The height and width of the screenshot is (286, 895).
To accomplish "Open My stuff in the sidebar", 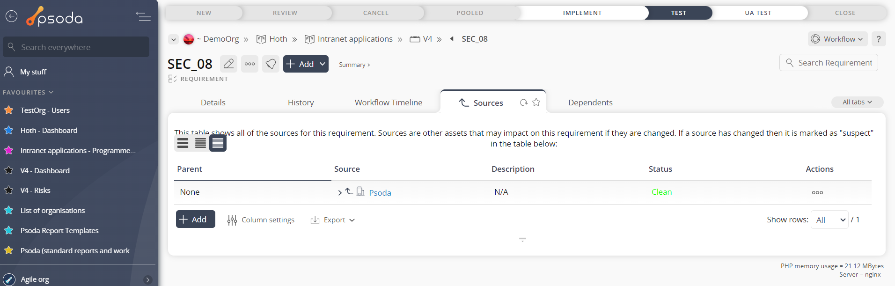I will point(33,72).
